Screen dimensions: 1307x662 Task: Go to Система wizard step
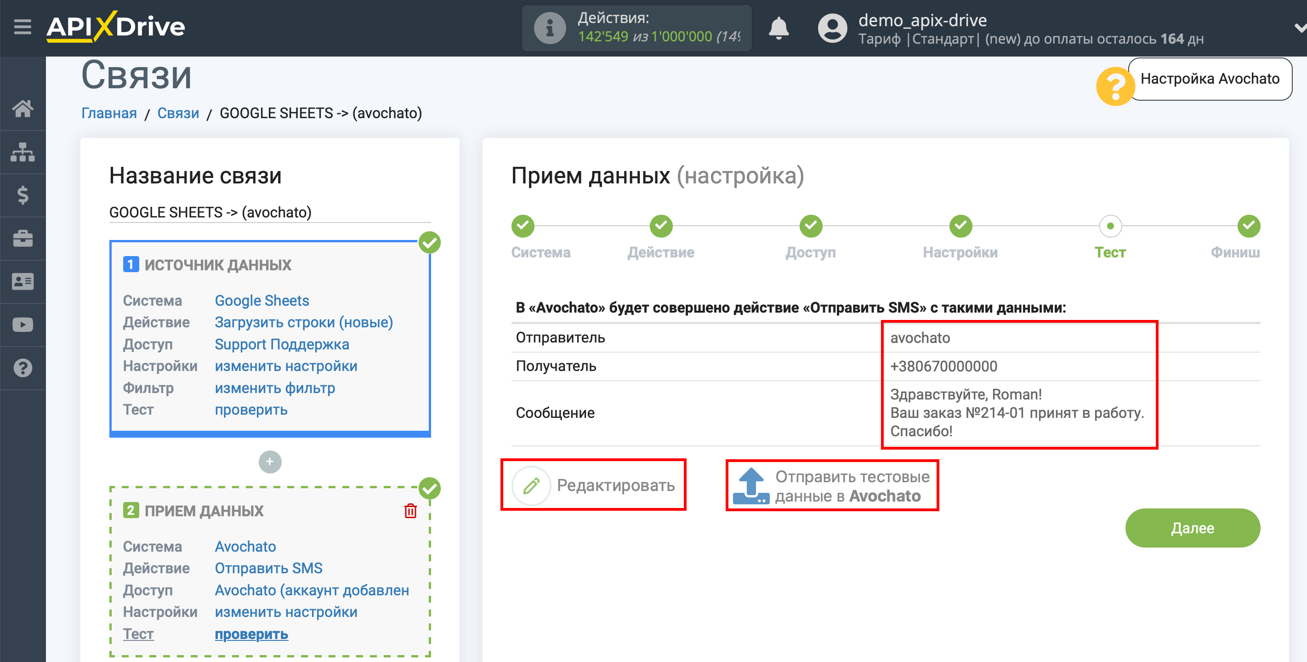pyautogui.click(x=523, y=226)
